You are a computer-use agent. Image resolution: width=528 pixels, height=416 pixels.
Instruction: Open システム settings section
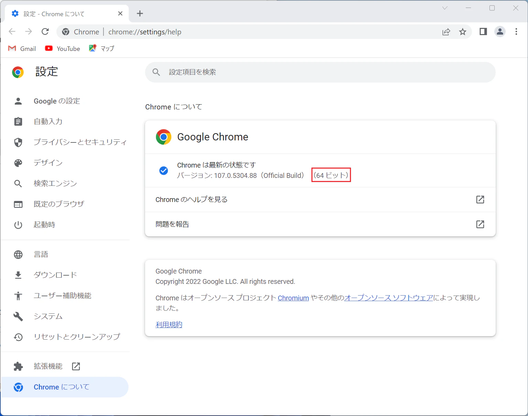click(x=65, y=316)
